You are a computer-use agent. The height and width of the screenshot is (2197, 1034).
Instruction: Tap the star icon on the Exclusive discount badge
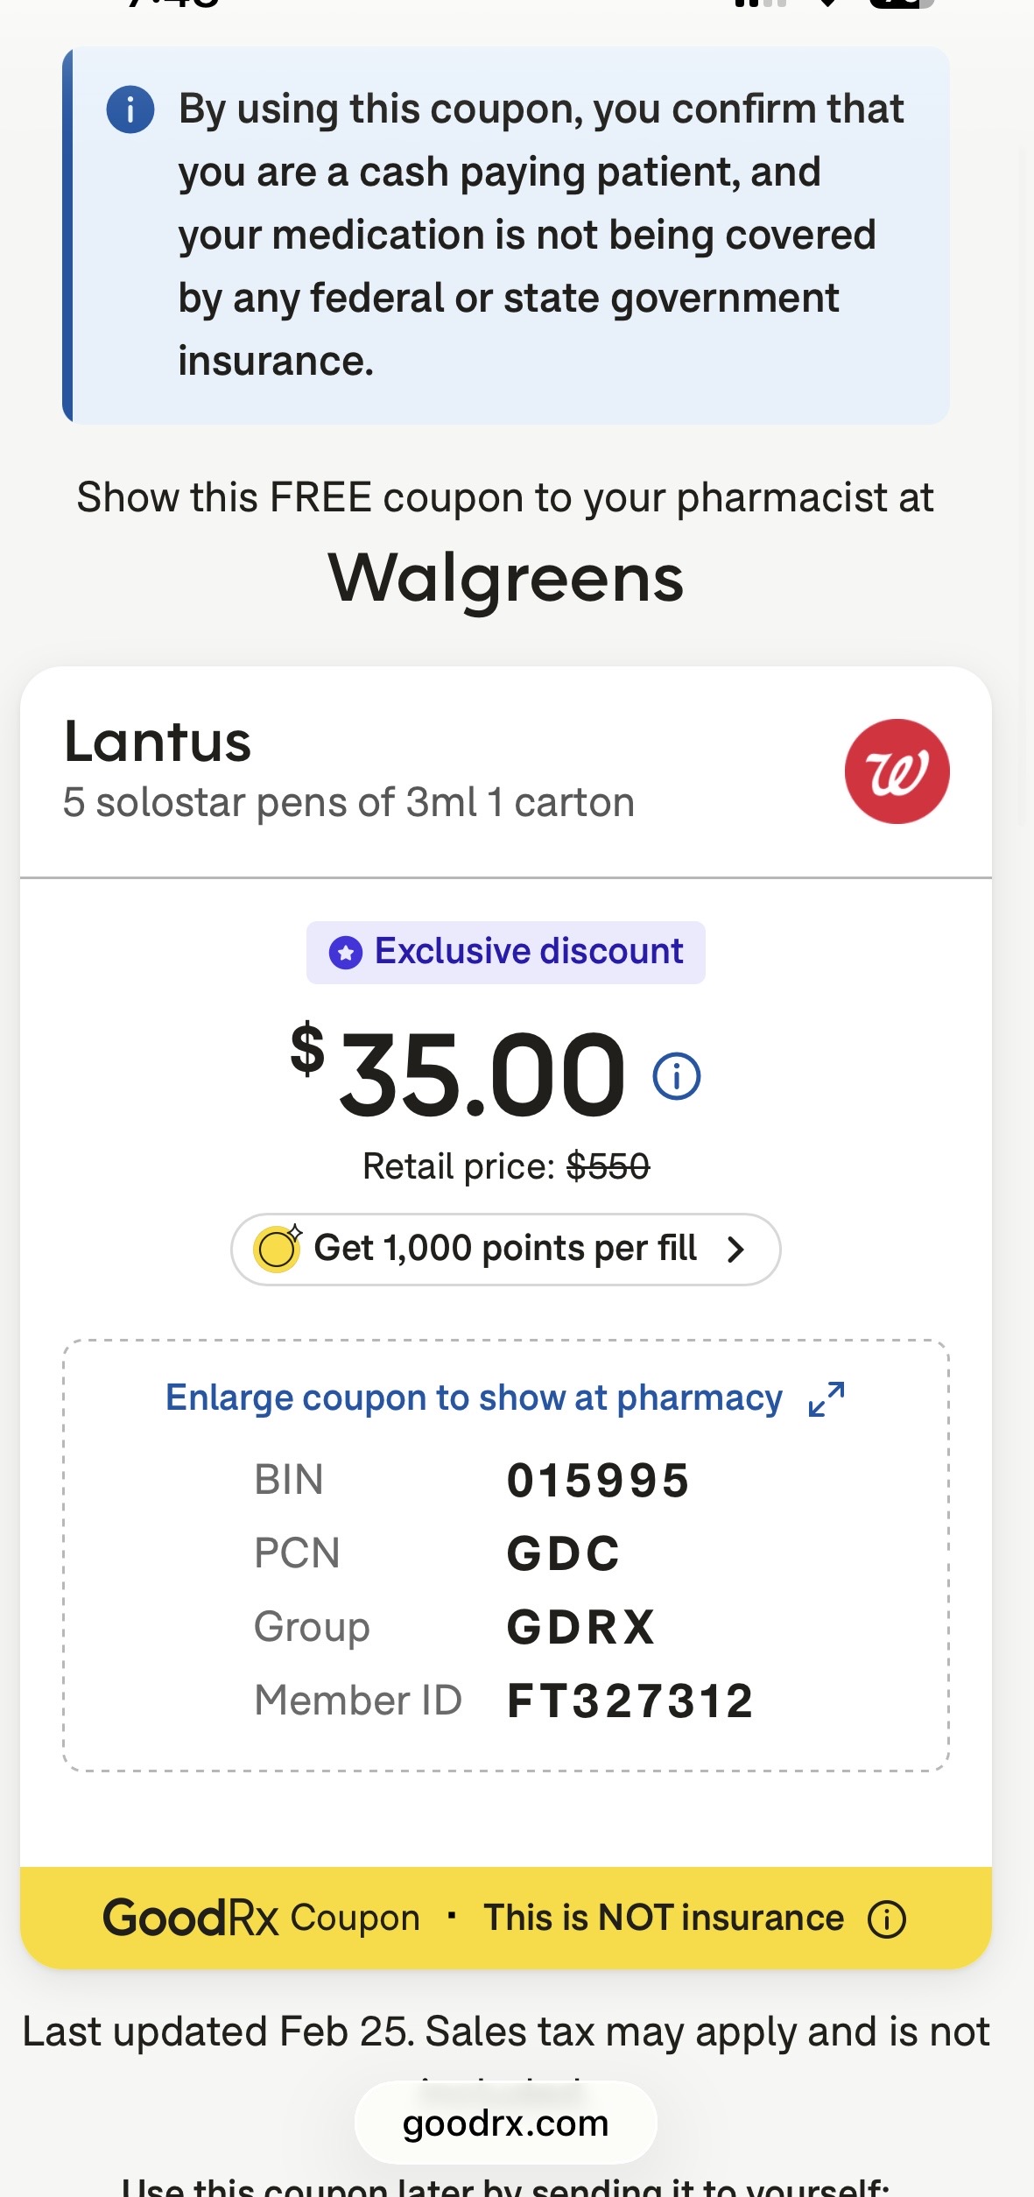(x=346, y=952)
